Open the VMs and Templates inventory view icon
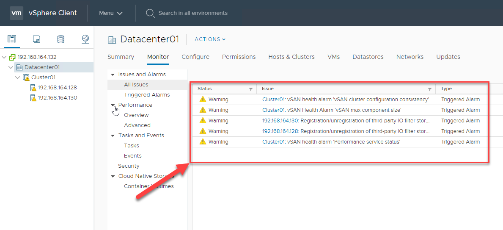The width and height of the screenshot is (503, 230). 36,39
